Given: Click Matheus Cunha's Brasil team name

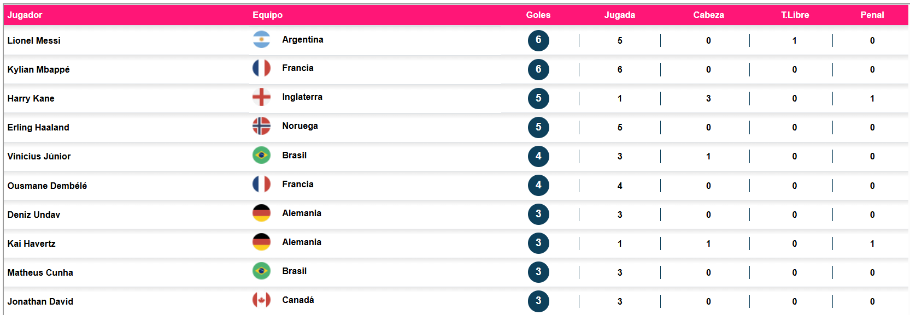Looking at the screenshot, I should coord(294,271).
